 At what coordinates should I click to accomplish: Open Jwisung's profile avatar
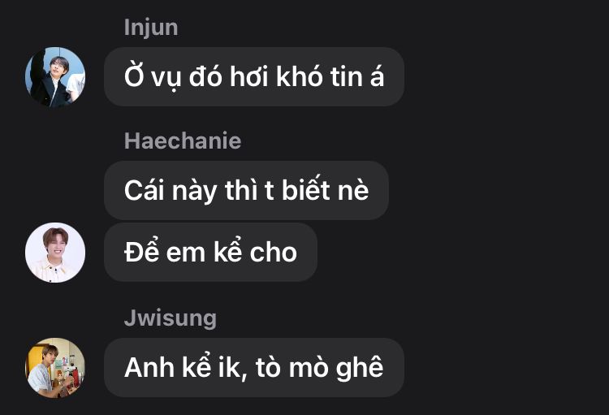55,368
